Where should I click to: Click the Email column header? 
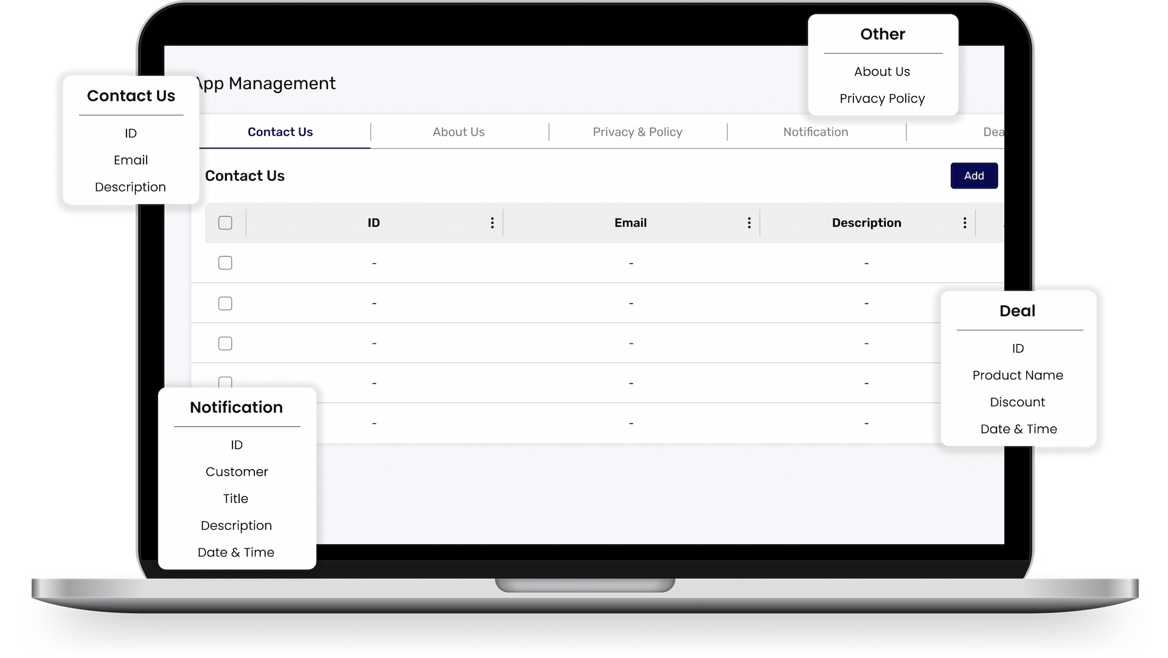tap(630, 223)
